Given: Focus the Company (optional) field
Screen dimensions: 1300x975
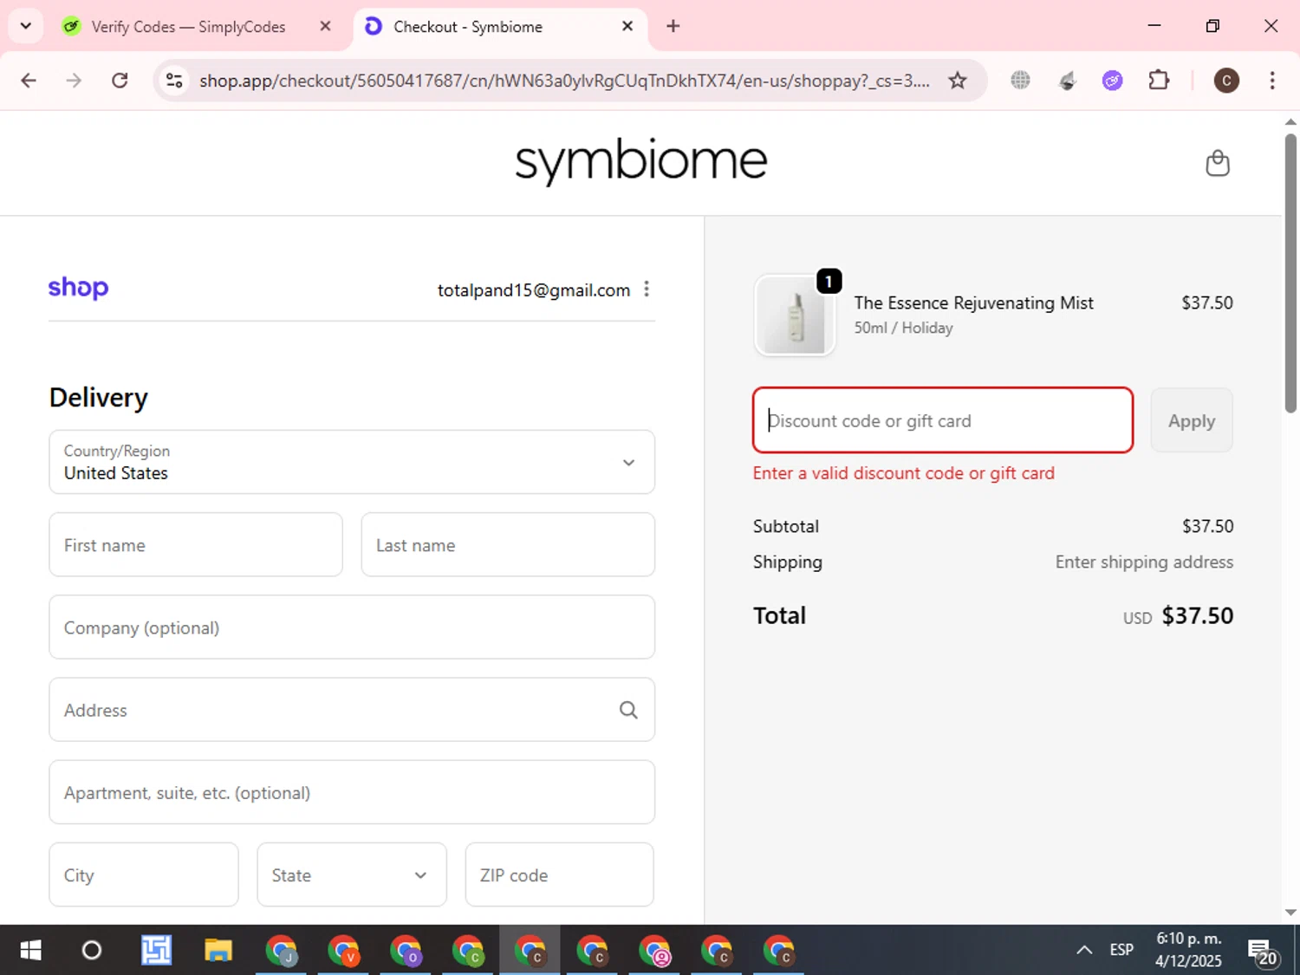Looking at the screenshot, I should tap(352, 627).
